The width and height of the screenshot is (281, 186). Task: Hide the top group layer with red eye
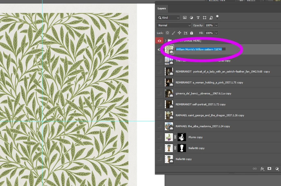159,41
